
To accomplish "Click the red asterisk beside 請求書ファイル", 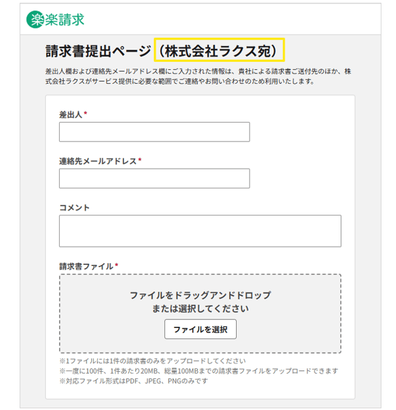I will [116, 266].
